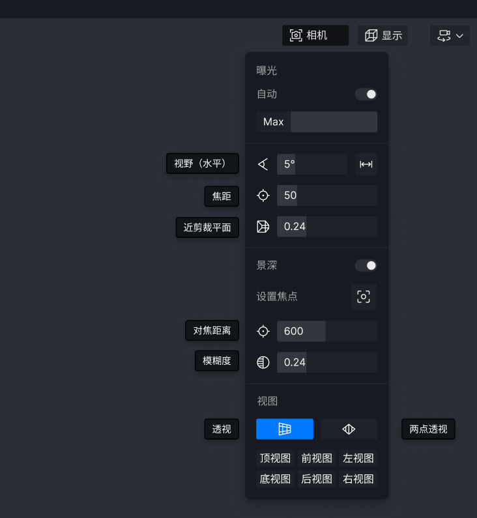Click the near clipping plane icon
The height and width of the screenshot is (518, 477).
pyautogui.click(x=263, y=227)
